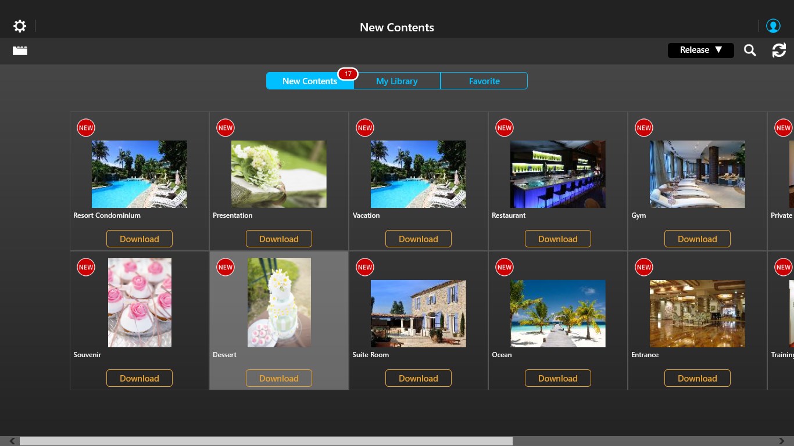794x446 pixels.
Task: Open the Presentation flower thumbnail
Action: tap(279, 174)
